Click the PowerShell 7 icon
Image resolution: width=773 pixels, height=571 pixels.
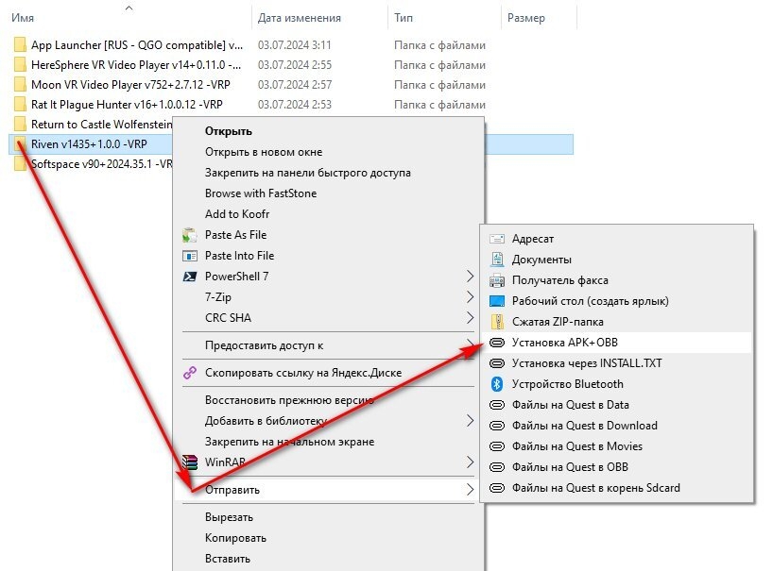point(190,277)
